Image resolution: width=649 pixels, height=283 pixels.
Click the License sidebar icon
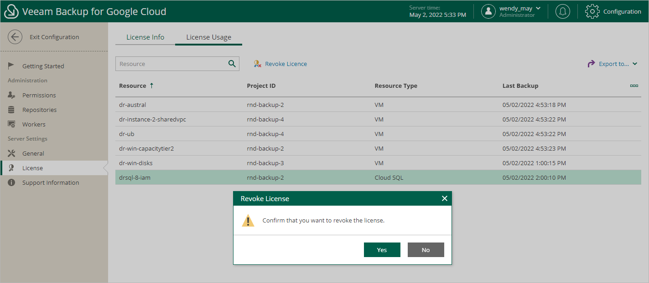click(11, 168)
